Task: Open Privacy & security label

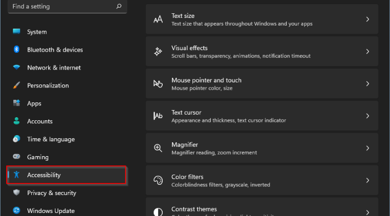Action: (51, 193)
